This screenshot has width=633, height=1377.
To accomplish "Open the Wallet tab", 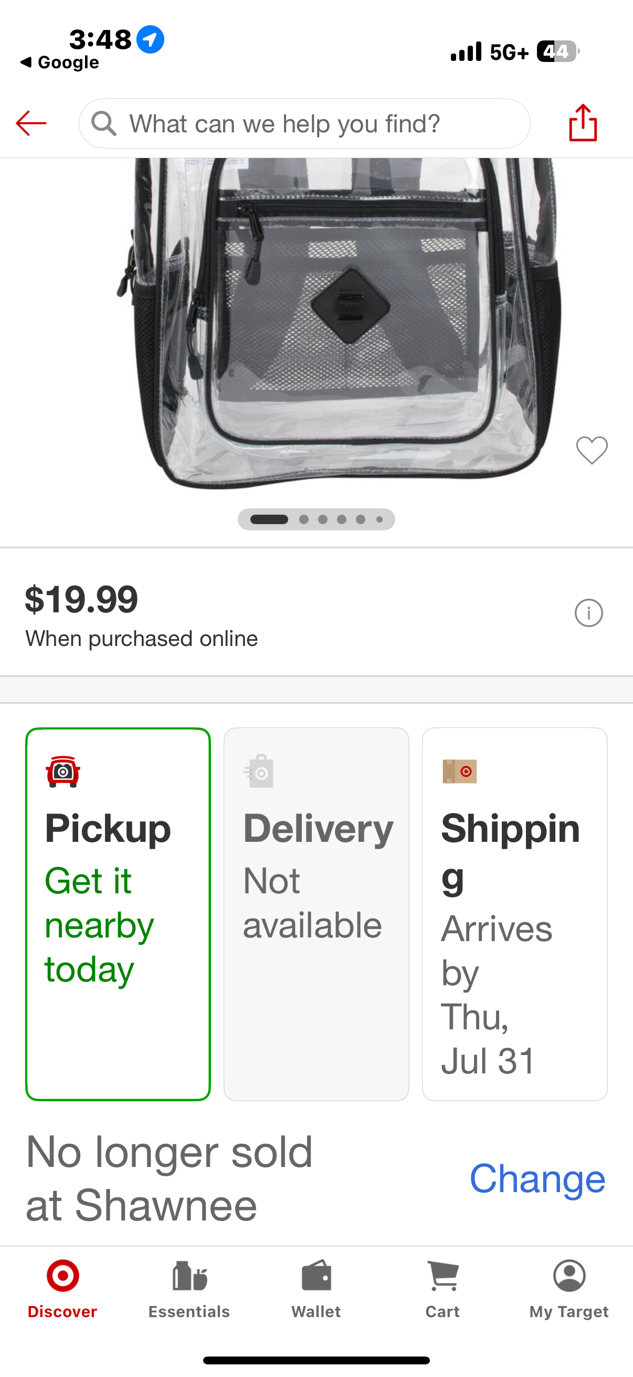I will [x=316, y=1288].
